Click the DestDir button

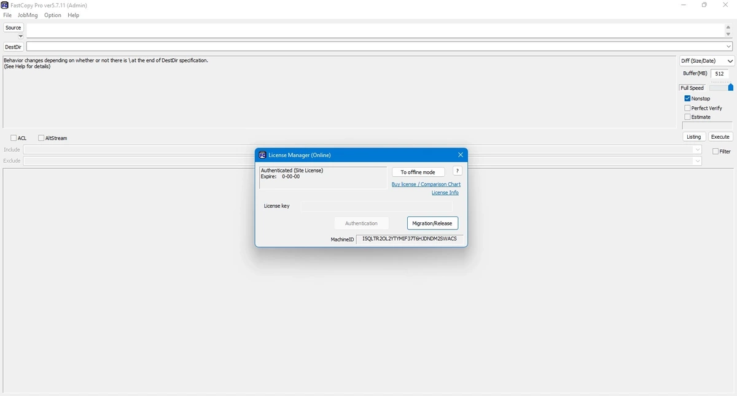click(x=13, y=47)
